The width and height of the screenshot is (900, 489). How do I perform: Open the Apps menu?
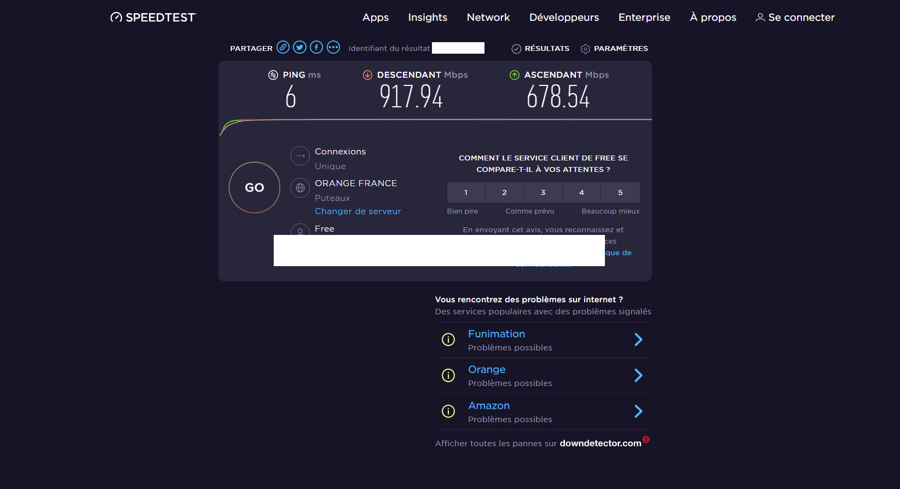pyautogui.click(x=376, y=18)
